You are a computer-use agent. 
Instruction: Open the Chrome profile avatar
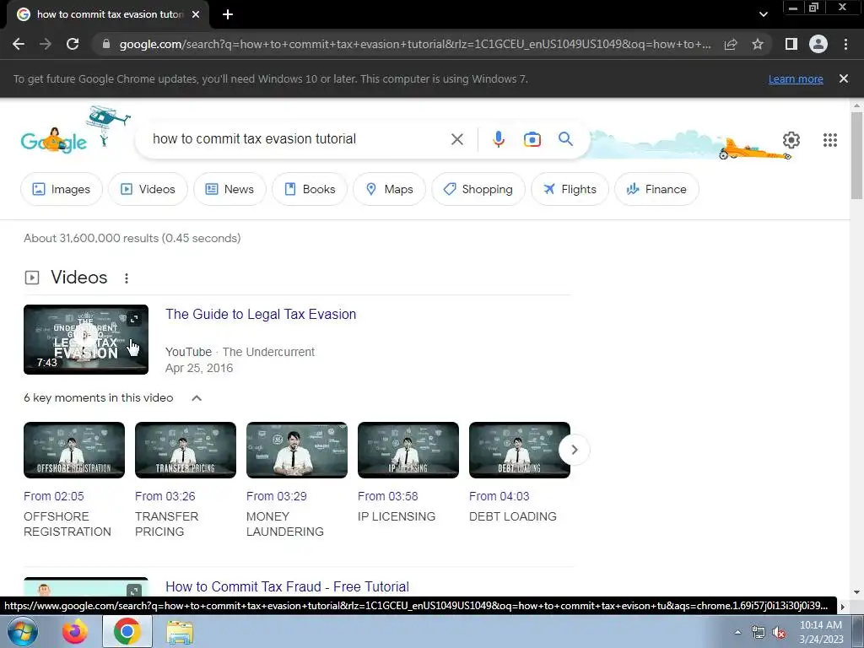pos(818,44)
